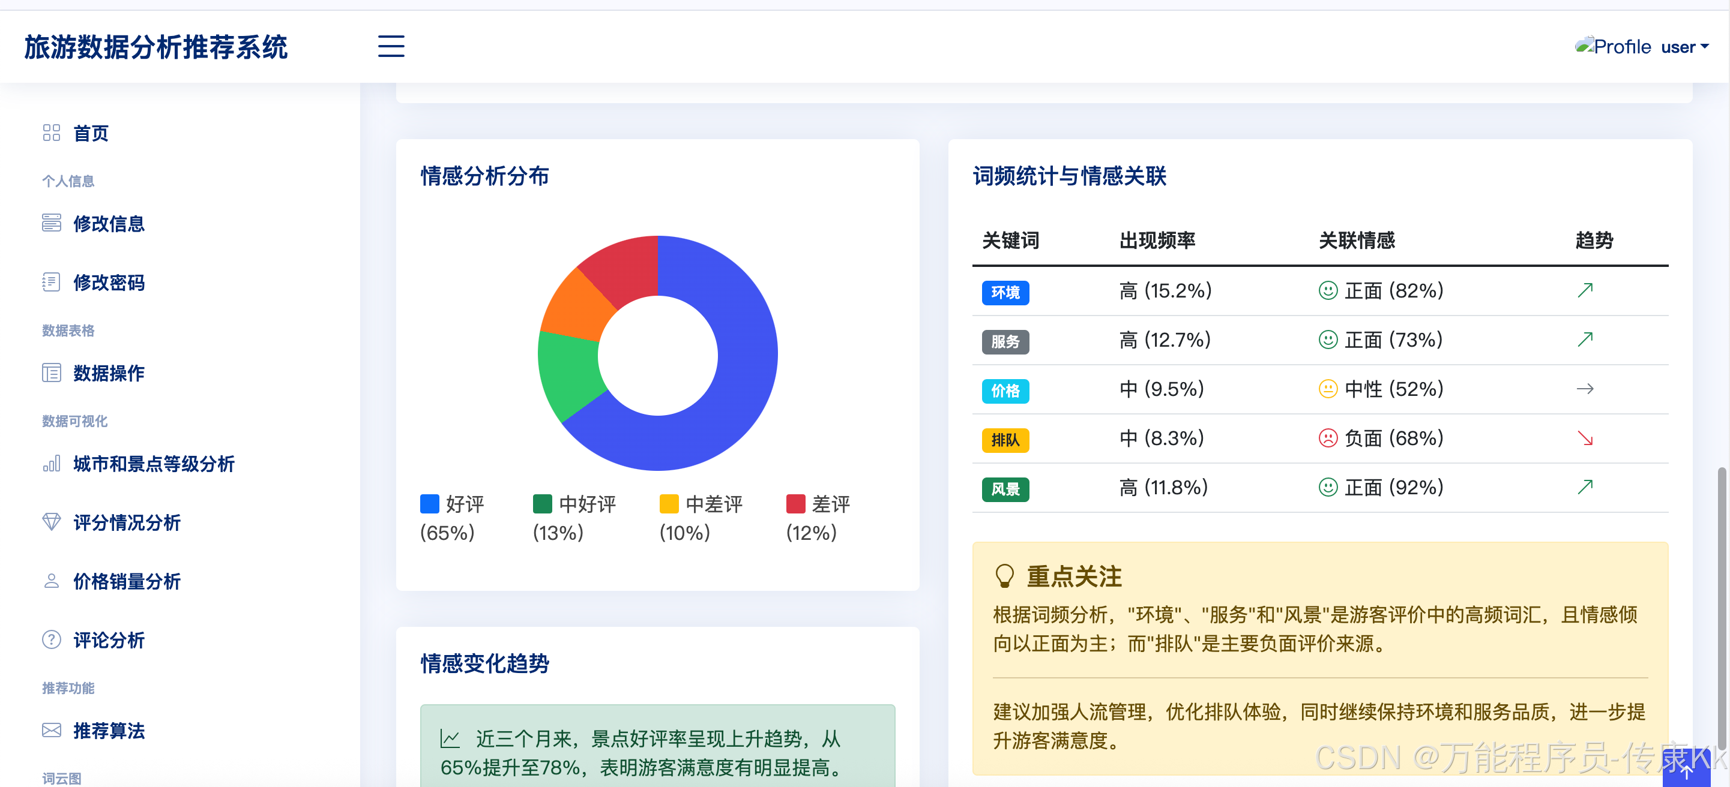The image size is (1730, 787).
Task: Click the diamond icon beside 评分情况分析
Action: [51, 522]
